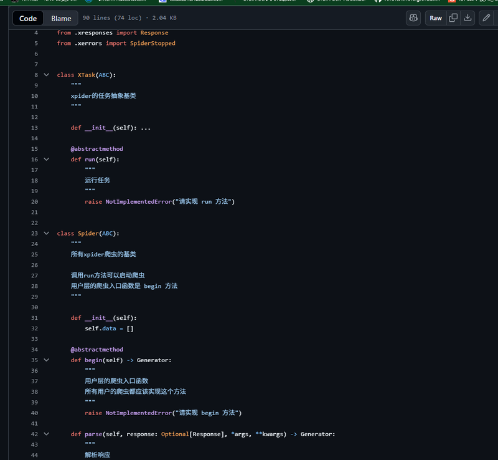Edit this file with pencil icon
Viewport: 498px width, 460px height.
pos(486,18)
